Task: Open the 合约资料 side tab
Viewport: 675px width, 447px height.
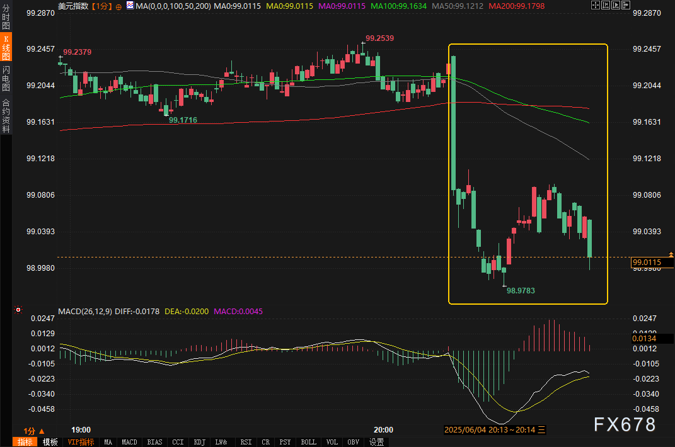Action: point(6,115)
